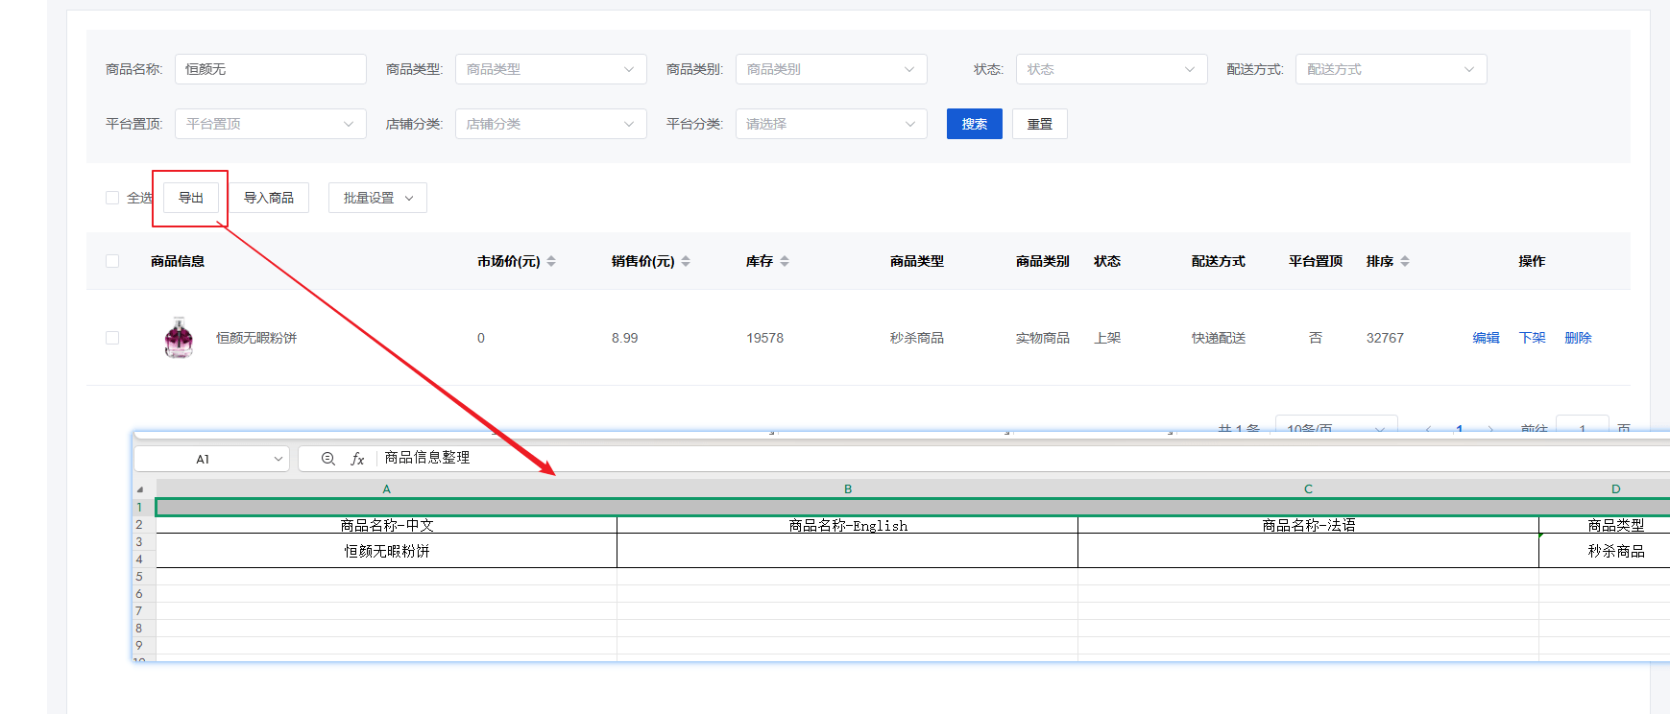Click the select-all corner of spreadsheet
1670x714 pixels.
(140, 489)
